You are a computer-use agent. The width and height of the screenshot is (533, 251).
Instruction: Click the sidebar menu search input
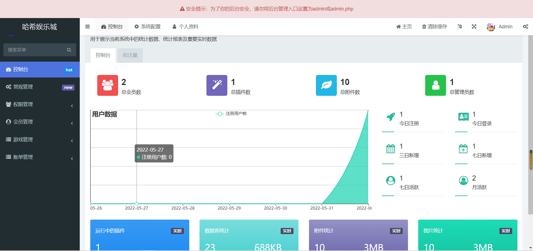pyautogui.click(x=36, y=50)
